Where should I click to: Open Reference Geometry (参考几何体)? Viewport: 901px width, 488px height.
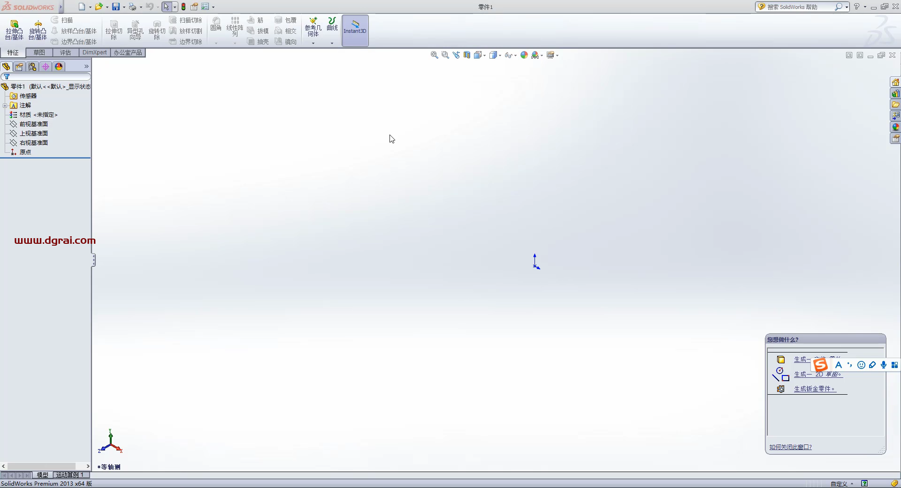[313, 27]
